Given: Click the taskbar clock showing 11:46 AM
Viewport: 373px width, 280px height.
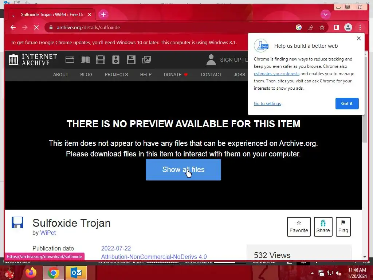Looking at the screenshot, I should [x=357, y=273].
